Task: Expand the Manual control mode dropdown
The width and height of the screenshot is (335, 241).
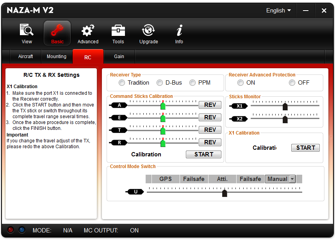Action: [x=292, y=179]
